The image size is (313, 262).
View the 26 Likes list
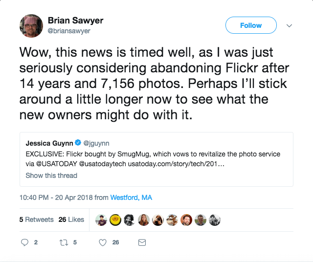point(71,219)
